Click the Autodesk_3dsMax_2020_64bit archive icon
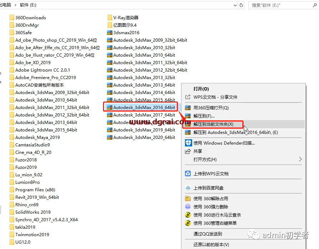 tap(110, 138)
